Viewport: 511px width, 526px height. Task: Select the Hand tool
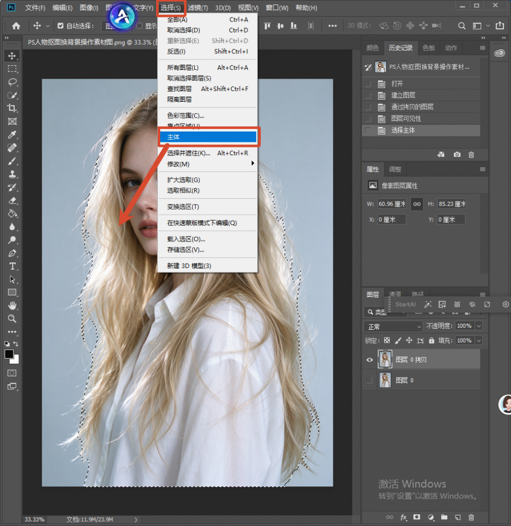point(12,306)
